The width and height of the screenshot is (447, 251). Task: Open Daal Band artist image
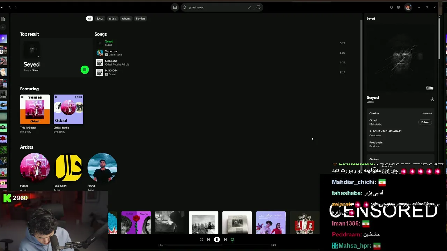[68, 168]
